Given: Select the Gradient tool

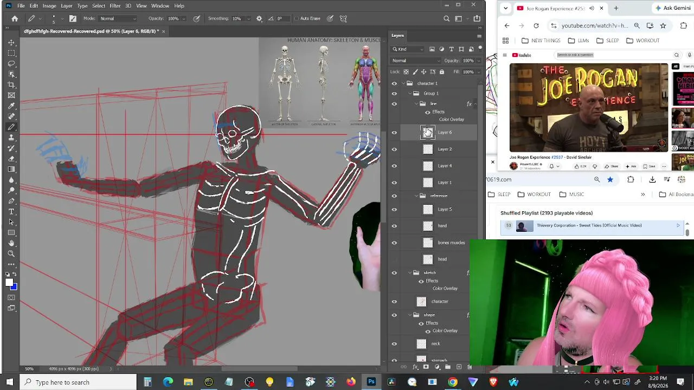Looking at the screenshot, I should coord(11,169).
